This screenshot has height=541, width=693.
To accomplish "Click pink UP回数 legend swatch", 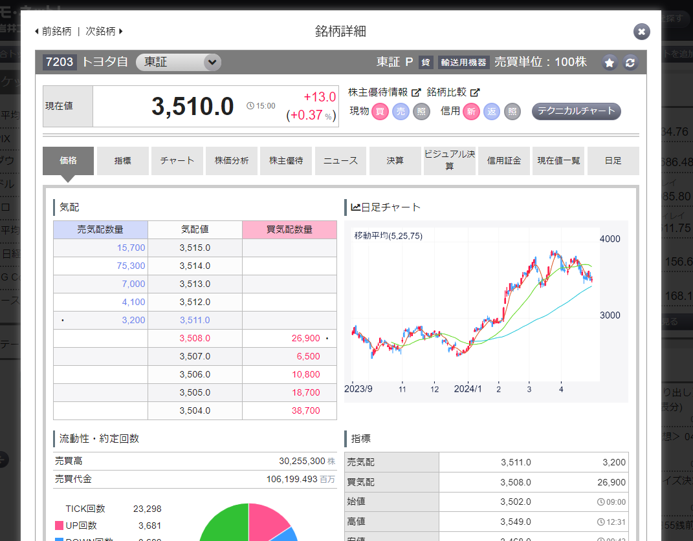I will (x=59, y=525).
